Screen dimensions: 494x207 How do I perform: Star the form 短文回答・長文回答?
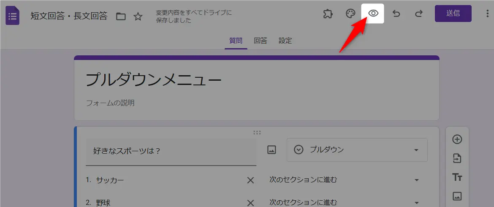[x=138, y=16]
